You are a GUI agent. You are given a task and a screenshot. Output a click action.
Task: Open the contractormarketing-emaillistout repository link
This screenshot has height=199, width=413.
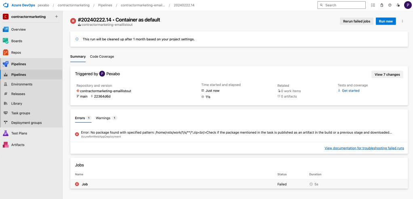(x=105, y=91)
